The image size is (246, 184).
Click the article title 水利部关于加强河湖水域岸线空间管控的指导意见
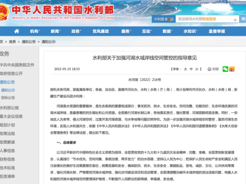pyautogui.click(x=144, y=58)
